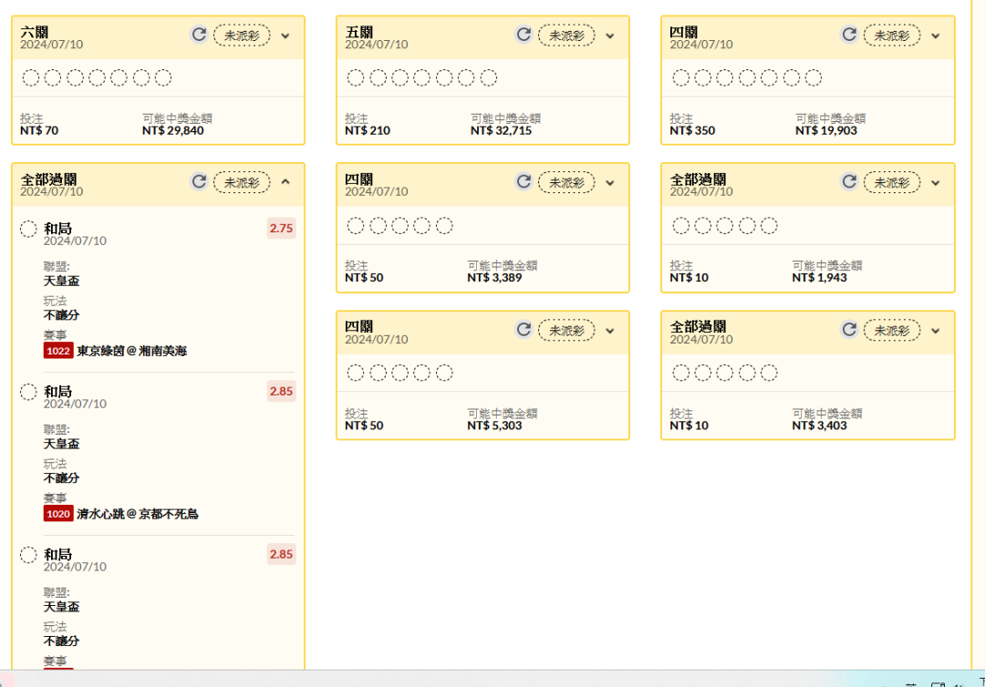Click the NT$ 29,840 possible winnings

[172, 130]
